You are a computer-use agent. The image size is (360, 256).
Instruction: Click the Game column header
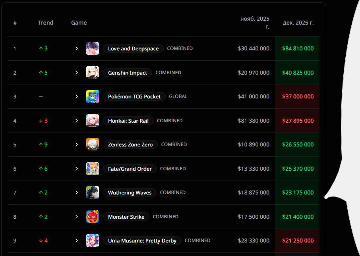point(79,23)
